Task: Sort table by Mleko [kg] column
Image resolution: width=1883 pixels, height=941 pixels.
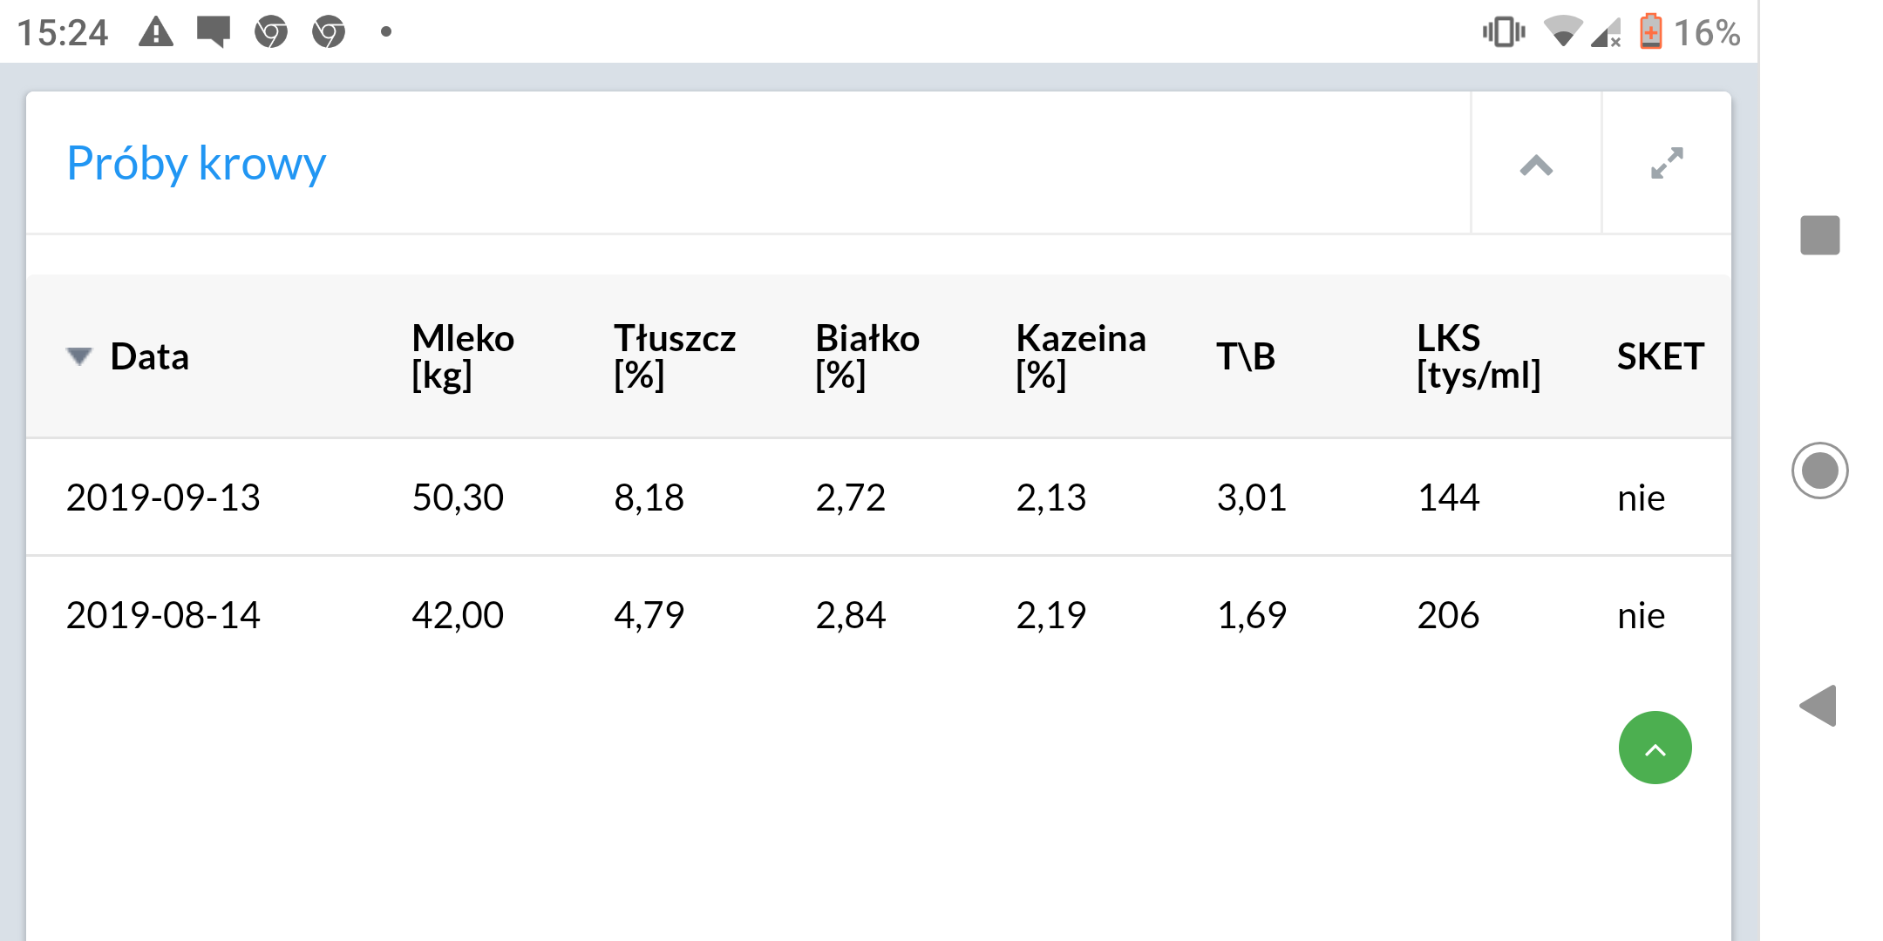Action: [x=463, y=356]
